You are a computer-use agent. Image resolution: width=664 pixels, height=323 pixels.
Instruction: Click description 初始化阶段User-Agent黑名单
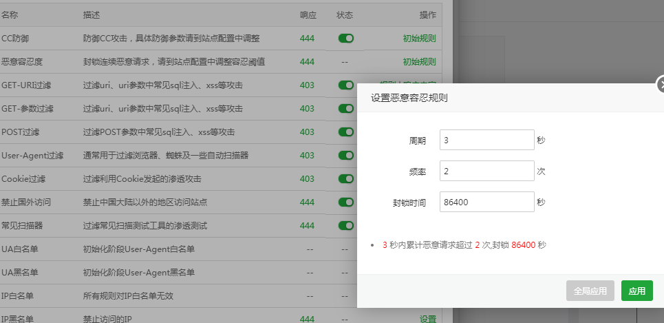(139, 273)
